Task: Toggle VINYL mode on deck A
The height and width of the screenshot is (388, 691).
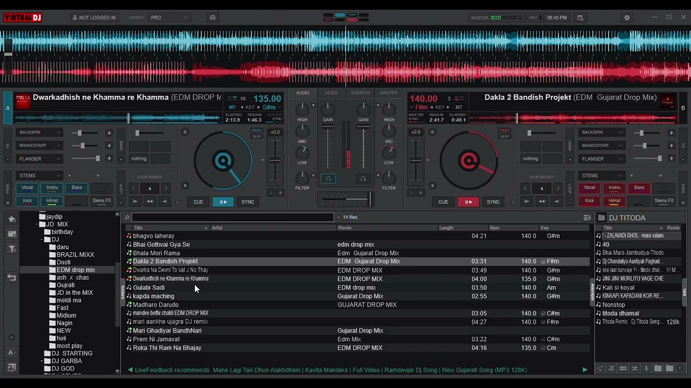Action: click(256, 130)
